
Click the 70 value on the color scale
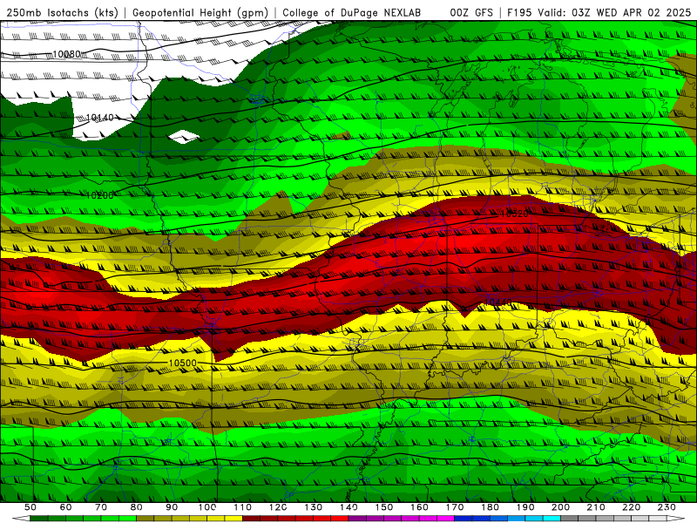pos(101,507)
